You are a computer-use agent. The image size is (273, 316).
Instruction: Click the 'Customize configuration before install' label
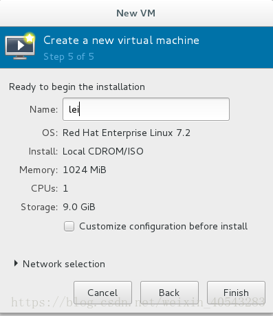pyautogui.click(x=163, y=227)
